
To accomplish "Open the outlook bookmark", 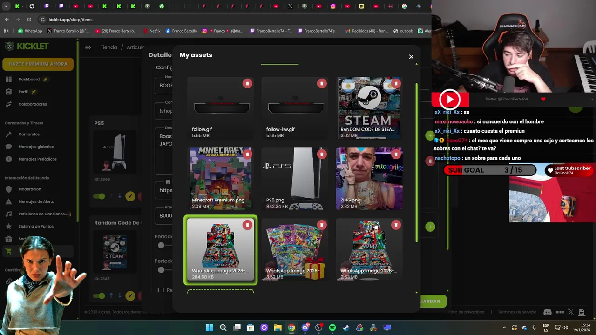I will click(x=403, y=31).
